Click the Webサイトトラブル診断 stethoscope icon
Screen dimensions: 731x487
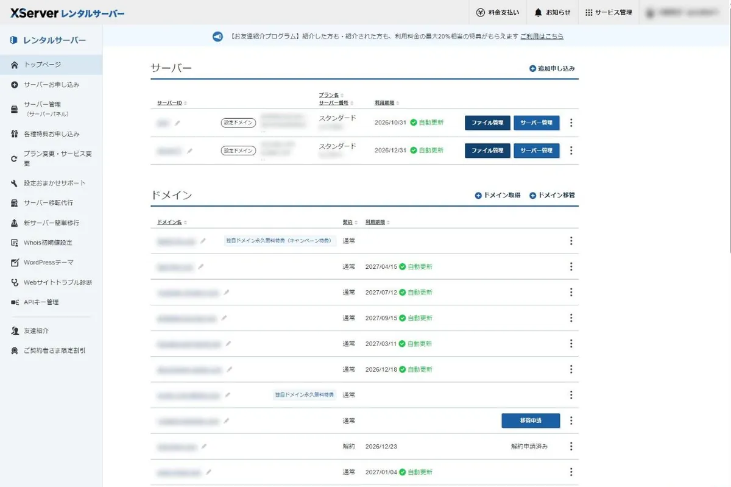click(x=15, y=283)
